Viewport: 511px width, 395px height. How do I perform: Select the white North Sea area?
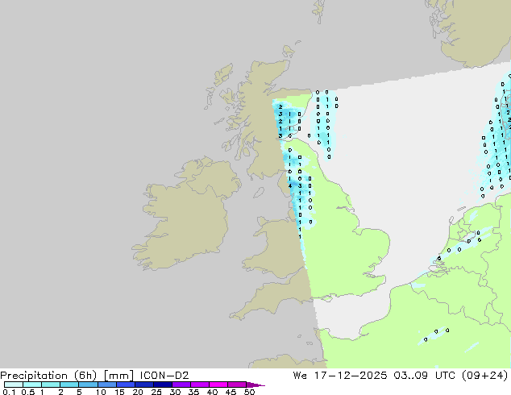403,161
